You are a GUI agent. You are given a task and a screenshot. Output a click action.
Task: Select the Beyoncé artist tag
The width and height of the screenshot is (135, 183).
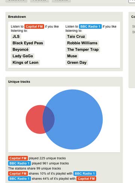[x=21, y=49]
